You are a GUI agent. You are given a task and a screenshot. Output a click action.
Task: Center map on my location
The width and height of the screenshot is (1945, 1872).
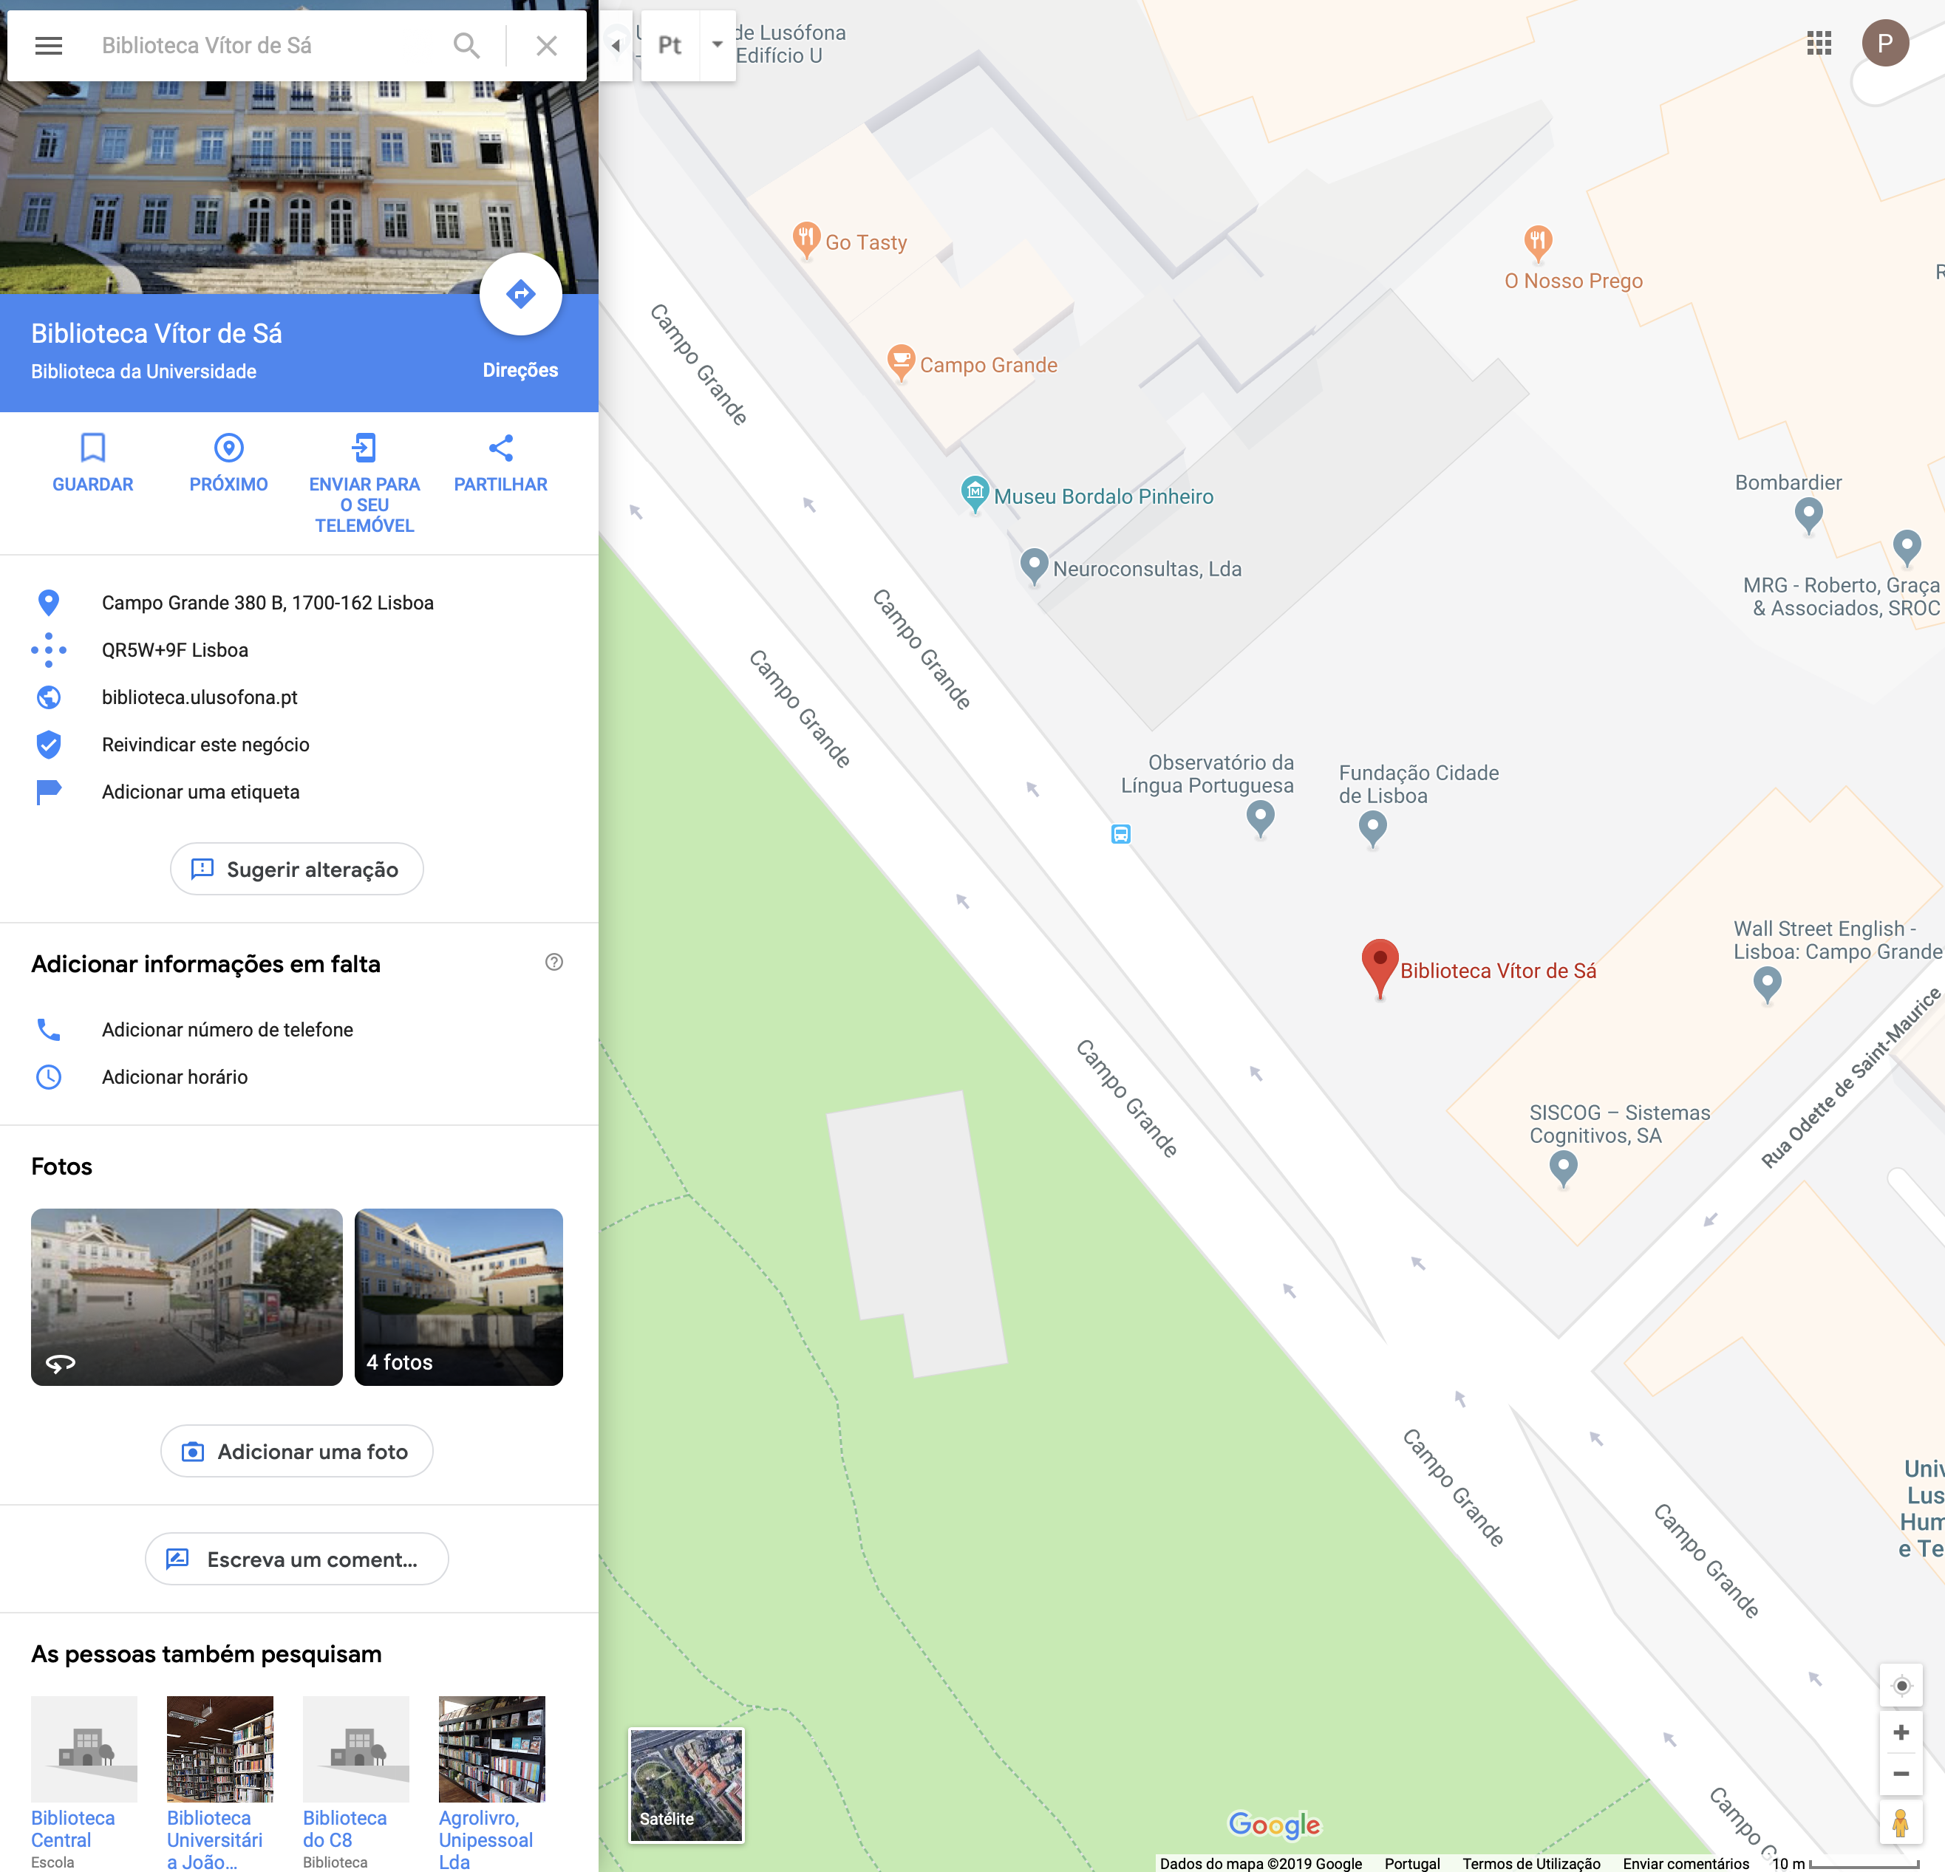click(1901, 1686)
